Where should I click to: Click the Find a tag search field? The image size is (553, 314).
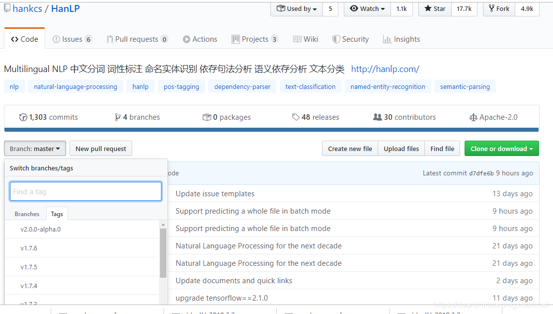pos(85,191)
